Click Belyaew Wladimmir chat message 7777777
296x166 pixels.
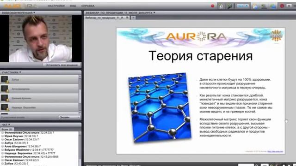(29, 150)
